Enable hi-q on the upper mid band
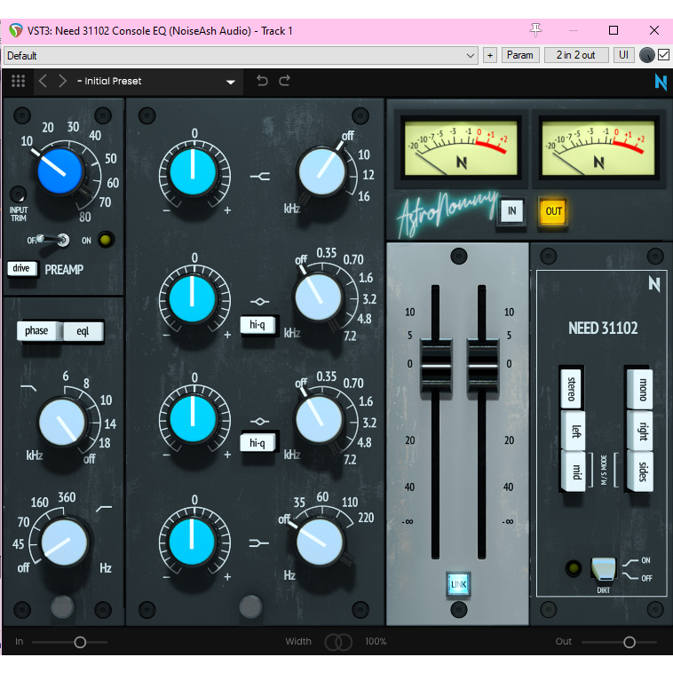Viewport: 673px width, 673px height. [x=257, y=325]
